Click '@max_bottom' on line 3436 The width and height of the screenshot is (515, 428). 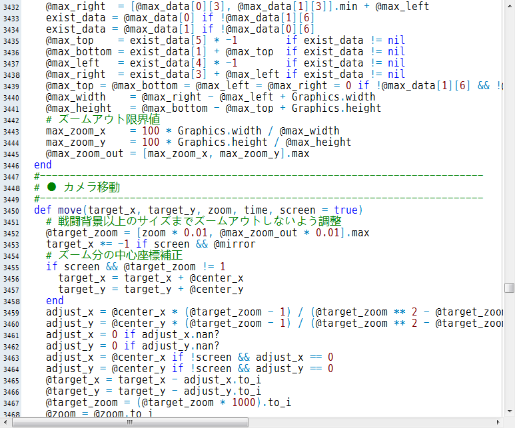pyautogui.click(x=79, y=51)
